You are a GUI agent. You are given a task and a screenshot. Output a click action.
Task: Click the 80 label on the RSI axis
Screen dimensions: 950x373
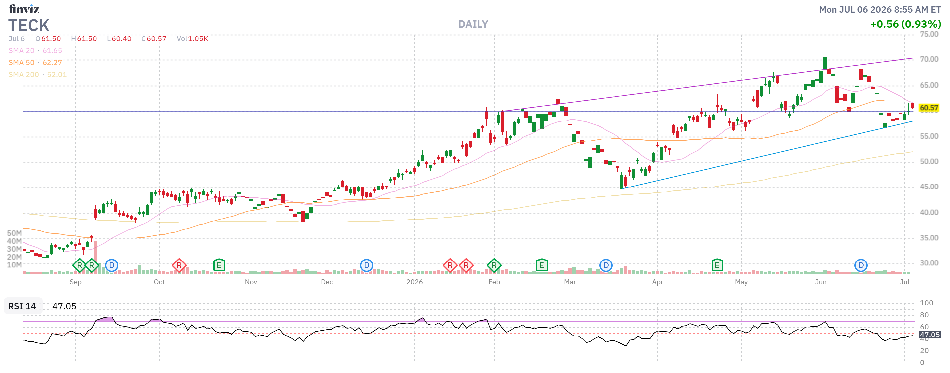click(x=924, y=315)
